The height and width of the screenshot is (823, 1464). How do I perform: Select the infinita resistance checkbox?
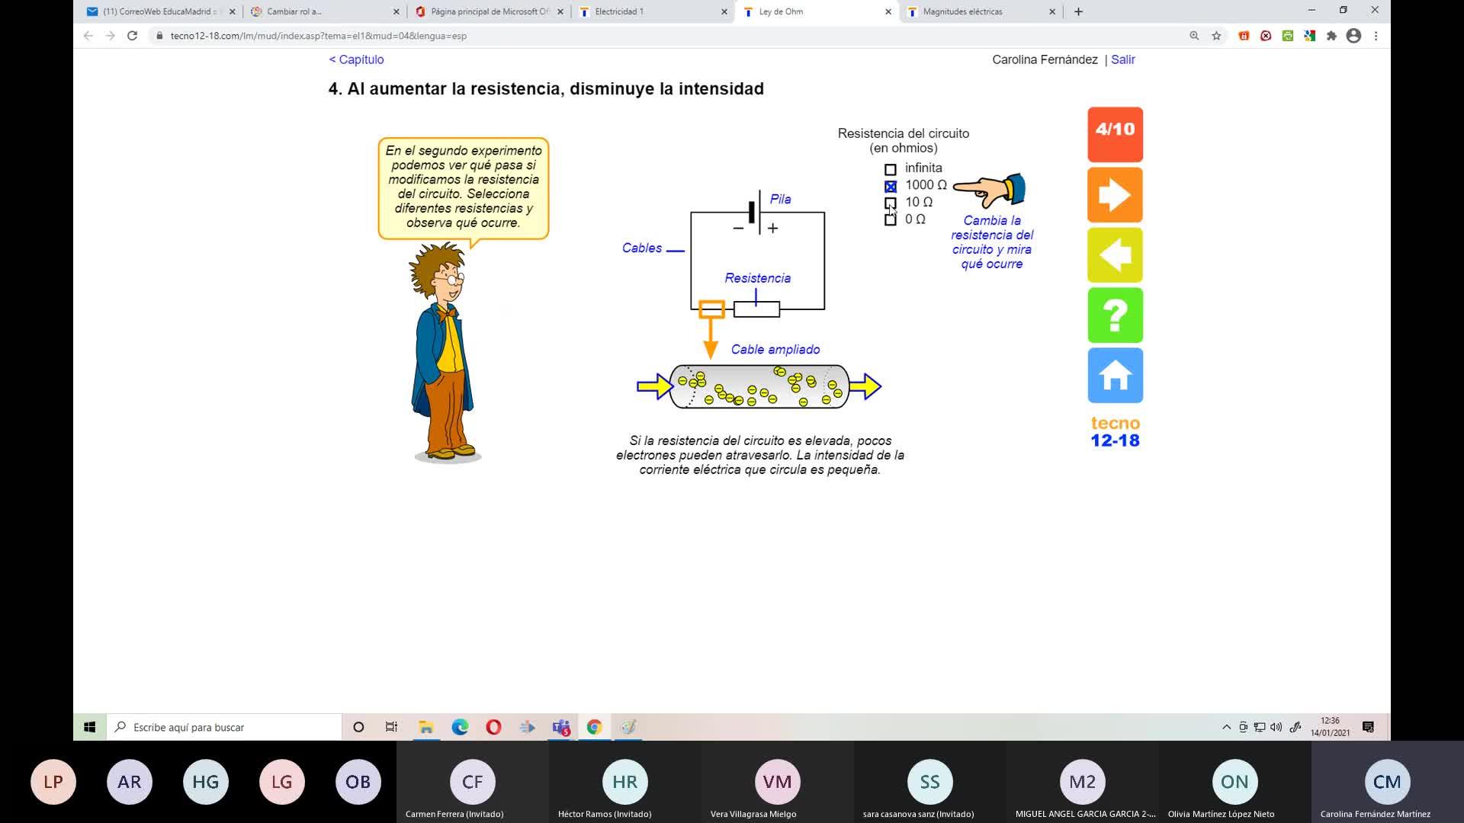(x=890, y=169)
